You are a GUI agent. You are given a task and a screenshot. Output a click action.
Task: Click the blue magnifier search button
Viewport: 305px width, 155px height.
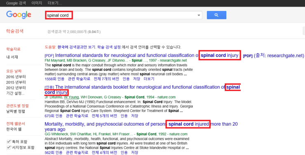coord(216,15)
